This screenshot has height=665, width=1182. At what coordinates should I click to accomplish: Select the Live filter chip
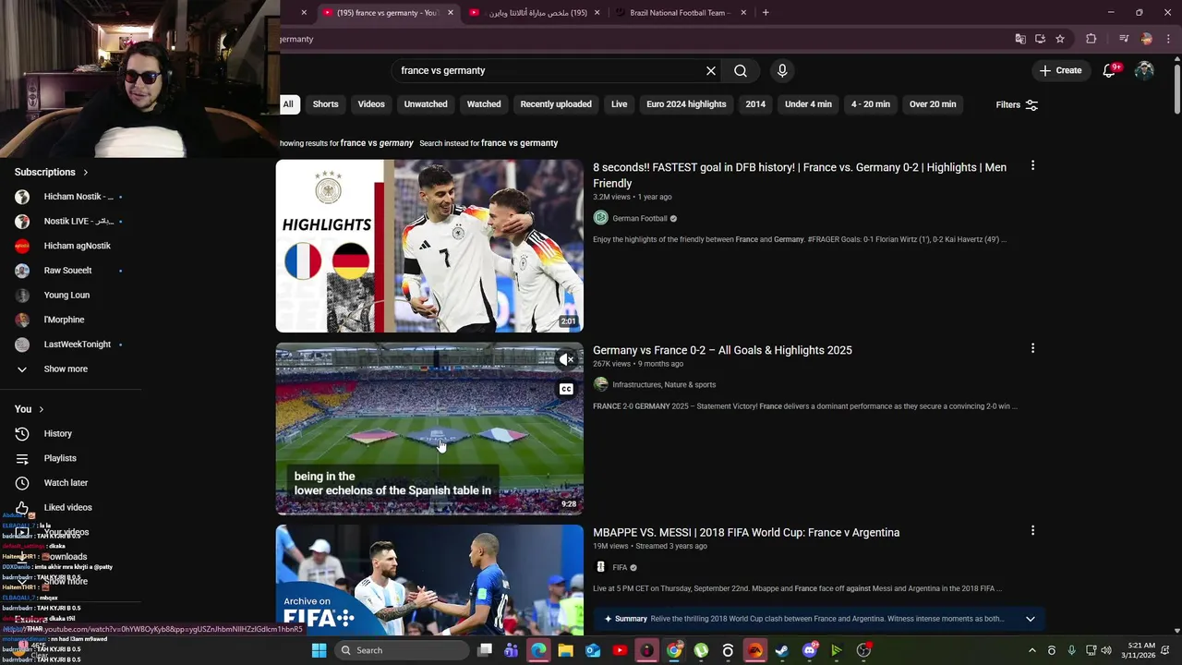pyautogui.click(x=619, y=104)
